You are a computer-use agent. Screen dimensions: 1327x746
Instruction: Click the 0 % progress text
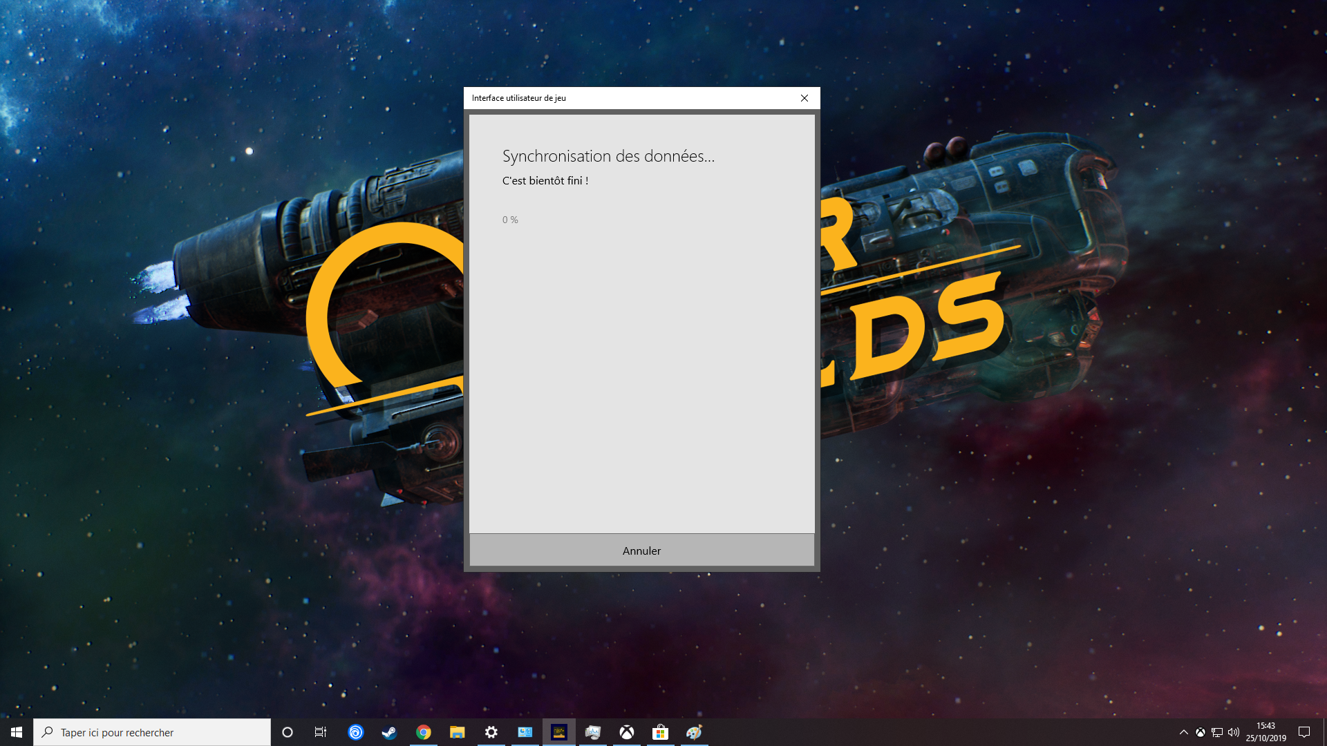pos(510,220)
